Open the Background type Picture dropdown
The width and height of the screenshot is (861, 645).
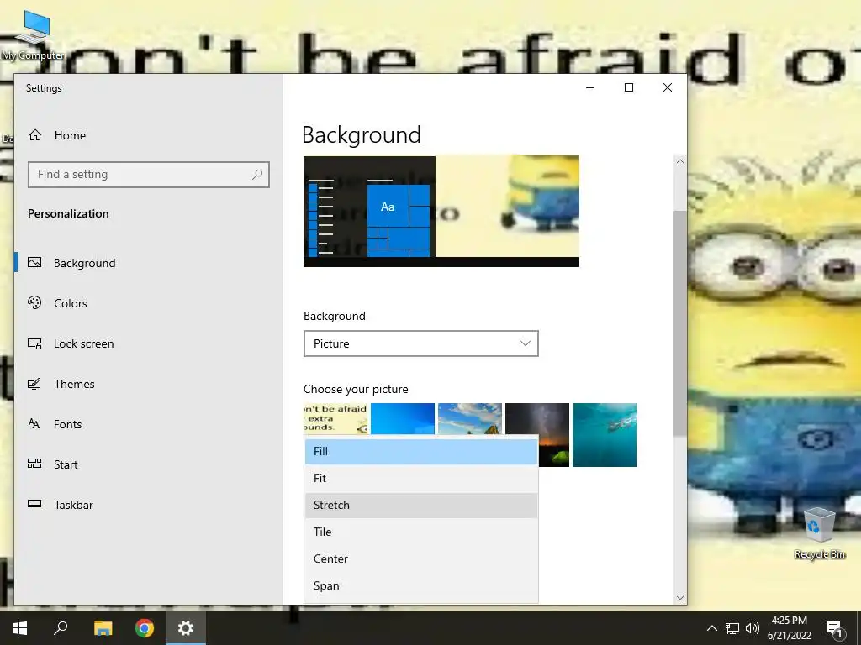click(420, 343)
